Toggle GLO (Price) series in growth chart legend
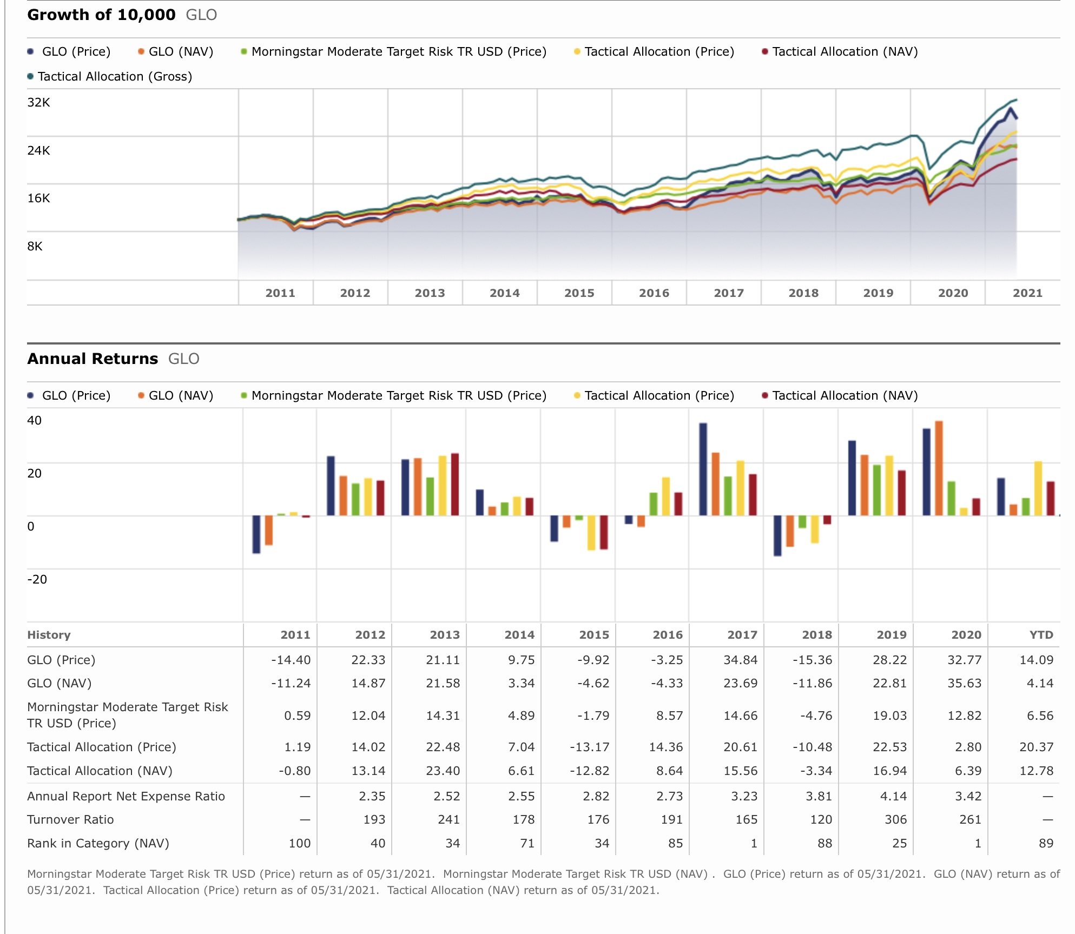This screenshot has width=1075, height=934. [x=76, y=51]
